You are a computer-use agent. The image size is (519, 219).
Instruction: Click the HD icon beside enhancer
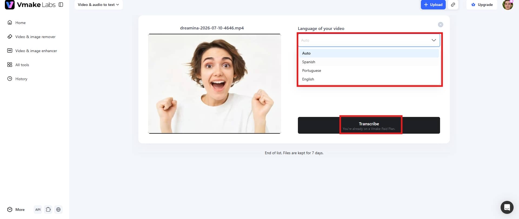[x=10, y=50]
